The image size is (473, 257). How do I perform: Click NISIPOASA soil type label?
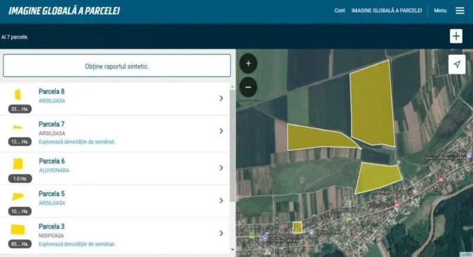[x=51, y=236]
